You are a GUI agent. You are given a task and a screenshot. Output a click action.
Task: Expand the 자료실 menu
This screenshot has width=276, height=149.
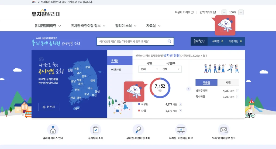coord(153,26)
